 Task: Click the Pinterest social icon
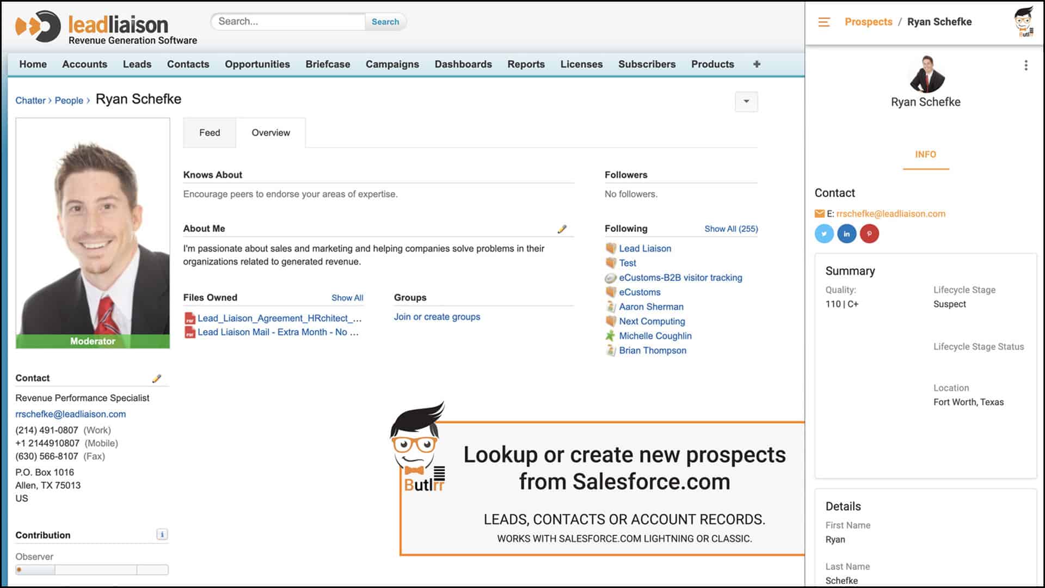[x=869, y=234]
